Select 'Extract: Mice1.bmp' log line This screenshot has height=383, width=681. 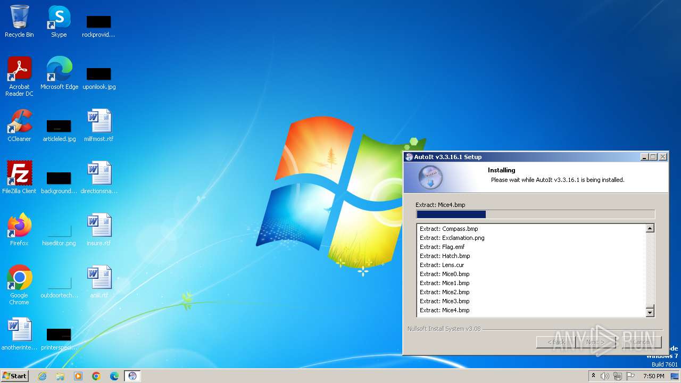point(445,283)
